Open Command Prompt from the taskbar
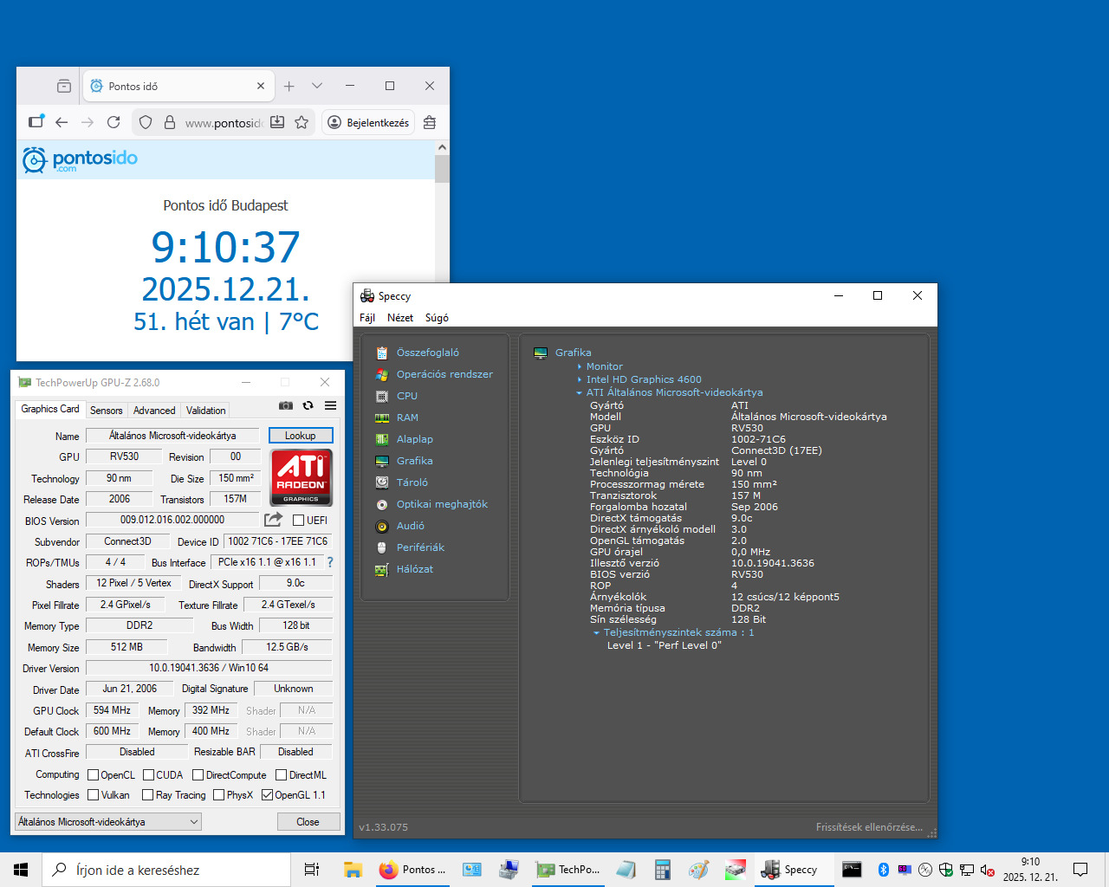Image resolution: width=1109 pixels, height=887 pixels. (x=852, y=870)
